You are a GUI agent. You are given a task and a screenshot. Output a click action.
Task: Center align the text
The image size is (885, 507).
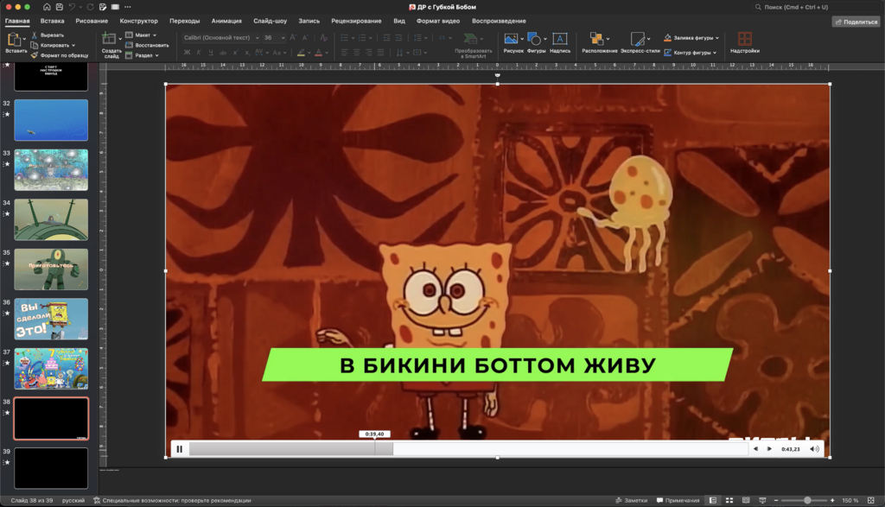coord(356,53)
